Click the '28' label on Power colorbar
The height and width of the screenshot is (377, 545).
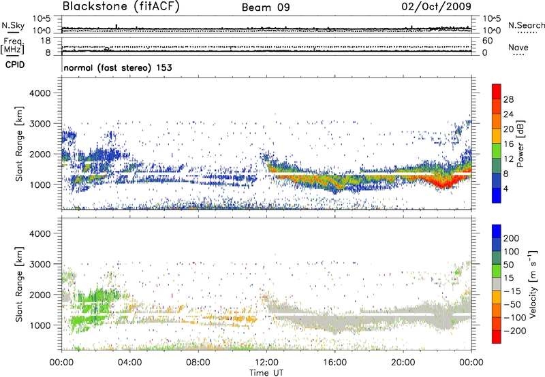508,99
